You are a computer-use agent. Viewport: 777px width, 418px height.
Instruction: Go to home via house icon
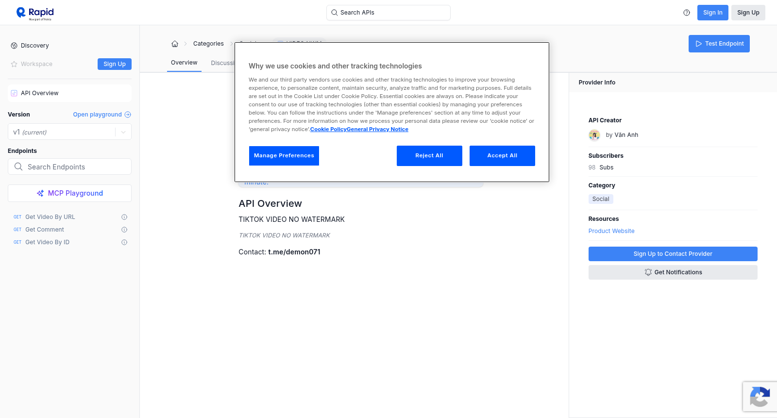175,44
